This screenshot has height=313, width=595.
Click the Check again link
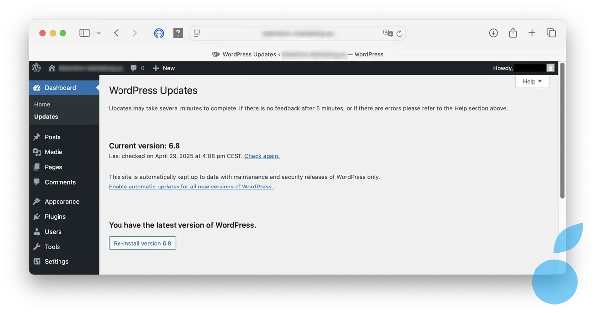click(x=262, y=156)
